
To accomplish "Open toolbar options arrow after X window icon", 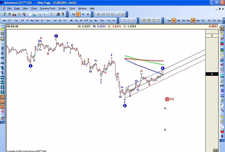I will click(163, 21).
